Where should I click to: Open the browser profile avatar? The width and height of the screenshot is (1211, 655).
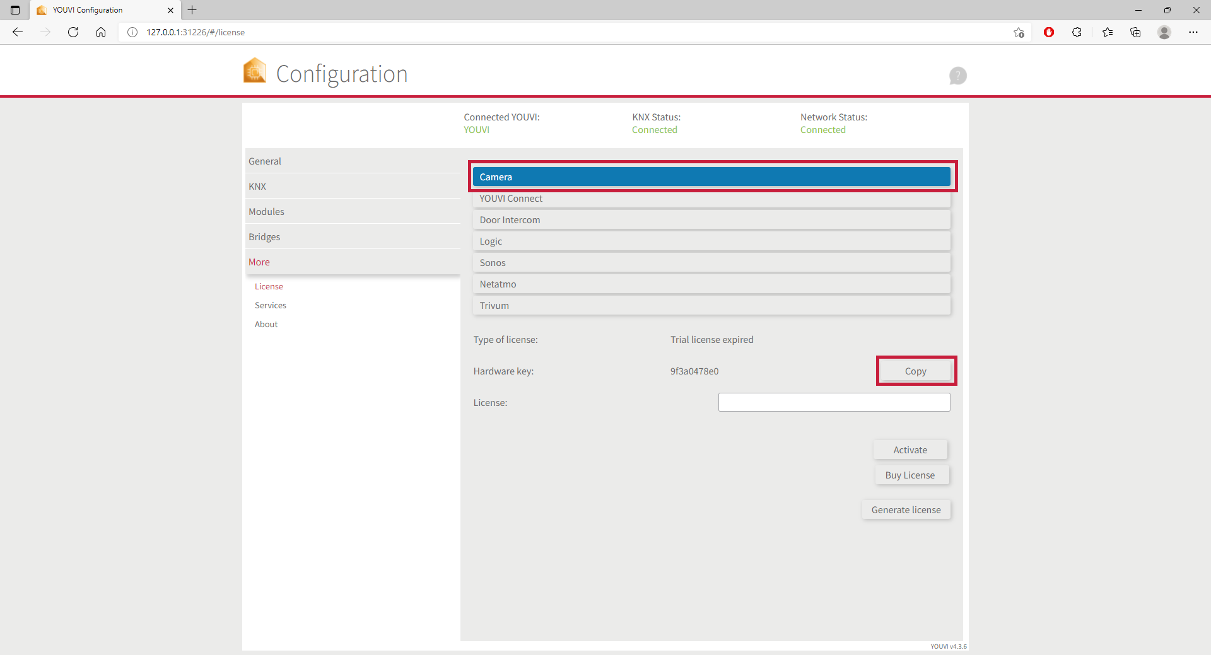[x=1164, y=32]
